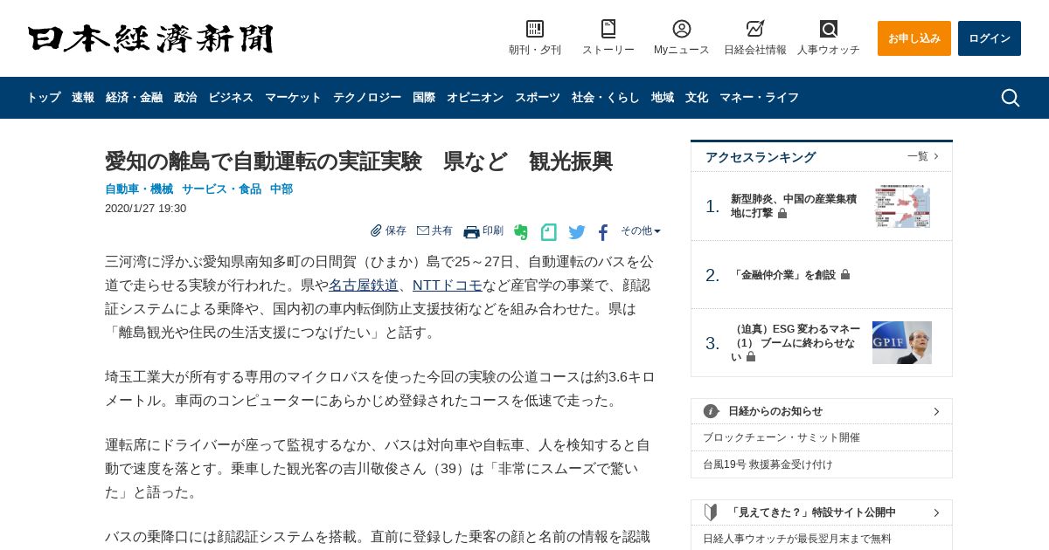Click the book icon beside 見えてきた？
The width and height of the screenshot is (1049, 550).
[x=711, y=512]
